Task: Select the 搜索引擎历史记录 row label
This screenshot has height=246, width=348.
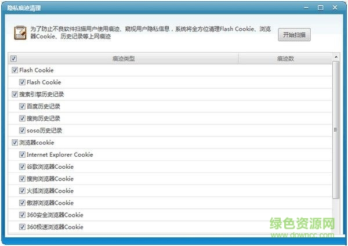Action: tap(42, 95)
